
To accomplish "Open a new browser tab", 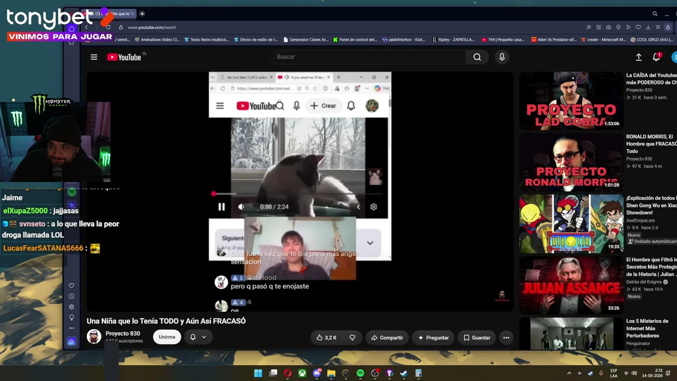I will tap(142, 14).
